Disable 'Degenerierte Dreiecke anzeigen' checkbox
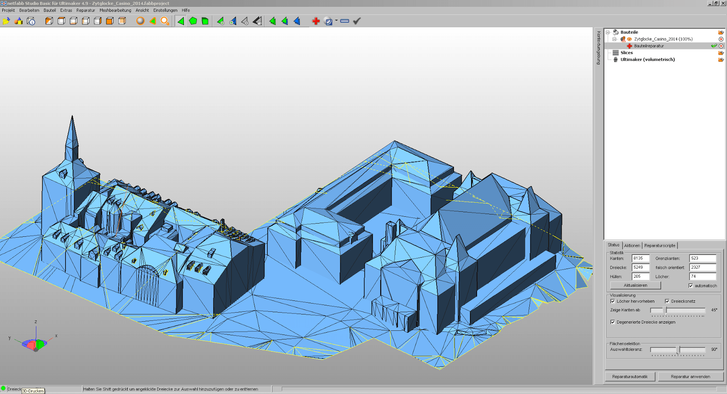This screenshot has height=394, width=727. pyautogui.click(x=612, y=322)
